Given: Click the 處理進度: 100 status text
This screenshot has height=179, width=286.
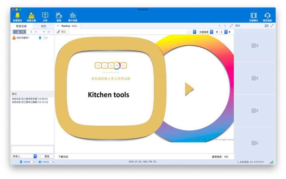Looking at the screenshot, I should point(220,157).
